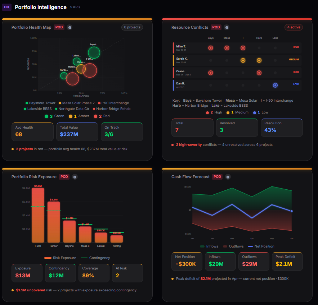Open the Net Position -$300K card
This screenshot has width=318, height=305.
[x=187, y=261]
